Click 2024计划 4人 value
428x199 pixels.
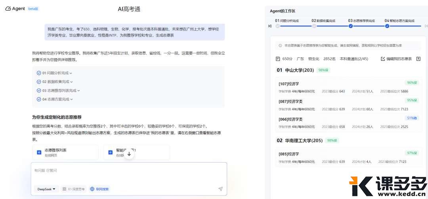[x=361, y=162]
